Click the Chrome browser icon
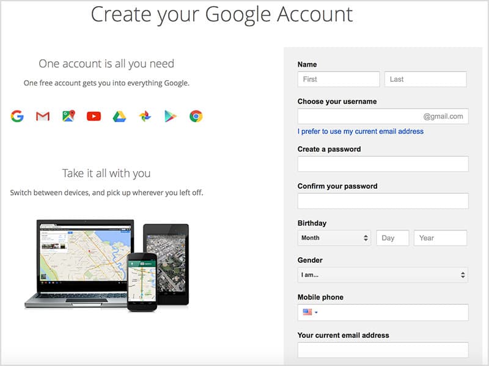Screen dimensions: 489x366 (x=196, y=116)
